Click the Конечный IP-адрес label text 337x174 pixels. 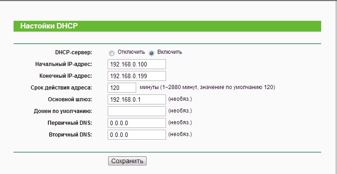(66, 76)
